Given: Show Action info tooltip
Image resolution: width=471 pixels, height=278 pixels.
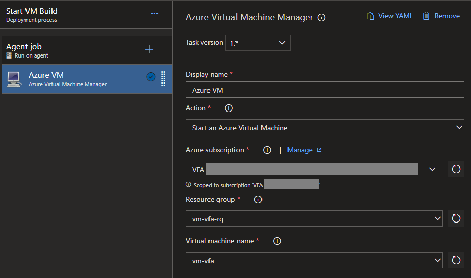Looking at the screenshot, I should (229, 108).
